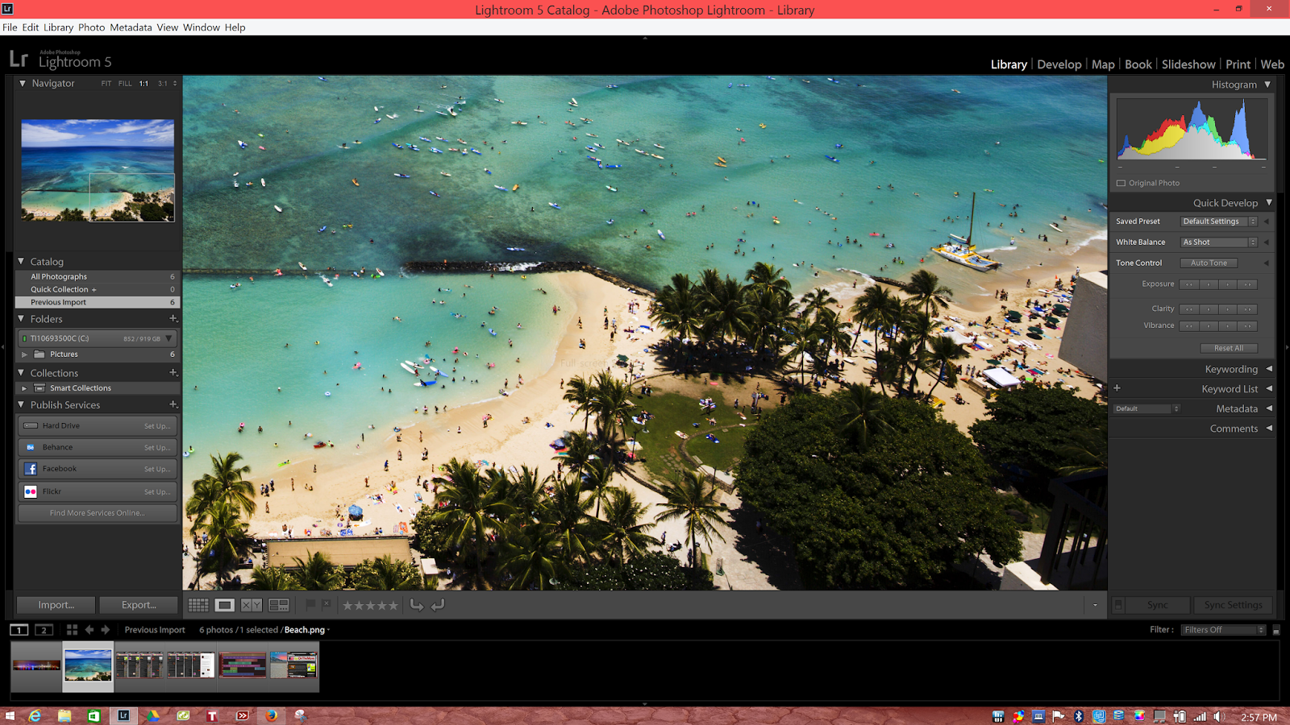
Task: Select the screenshot thumbnail at the filmstrip's end
Action: point(293,666)
